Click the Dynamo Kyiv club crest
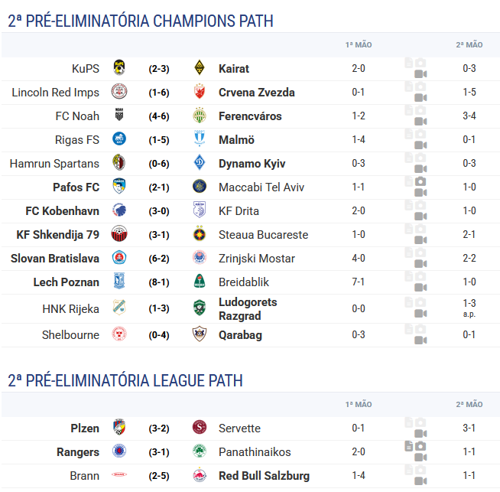 (200, 163)
